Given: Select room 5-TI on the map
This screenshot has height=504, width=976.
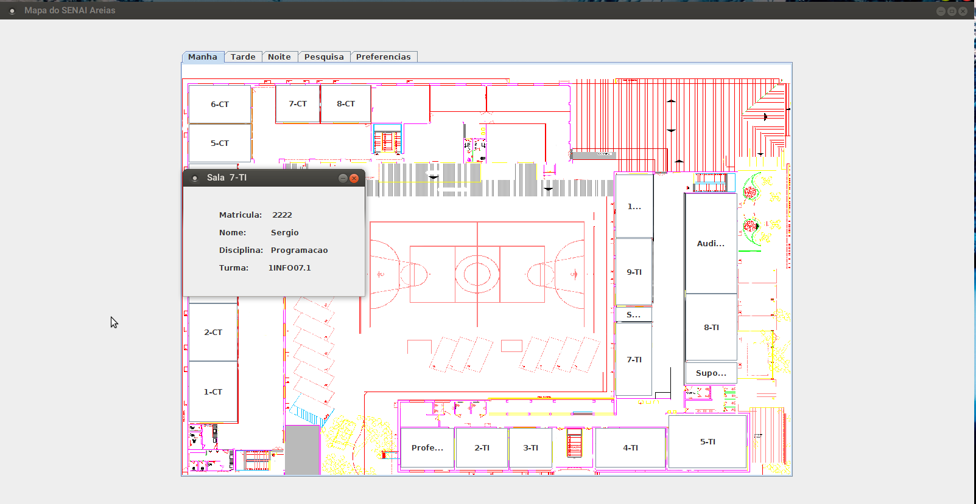Looking at the screenshot, I should pyautogui.click(x=707, y=442).
